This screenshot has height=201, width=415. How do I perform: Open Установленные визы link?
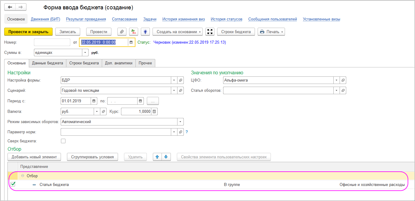tap(322, 19)
